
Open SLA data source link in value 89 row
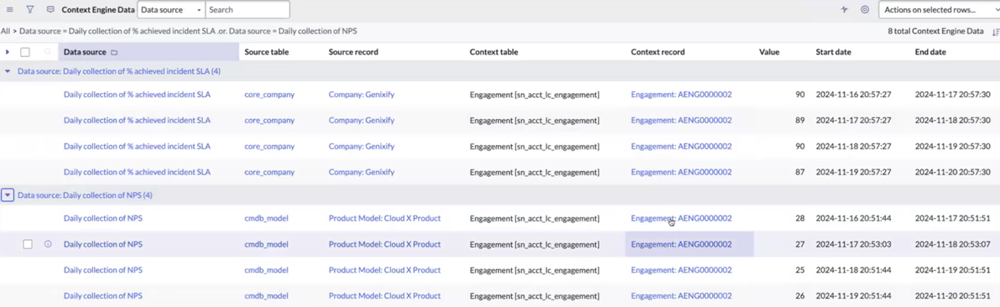pos(137,120)
